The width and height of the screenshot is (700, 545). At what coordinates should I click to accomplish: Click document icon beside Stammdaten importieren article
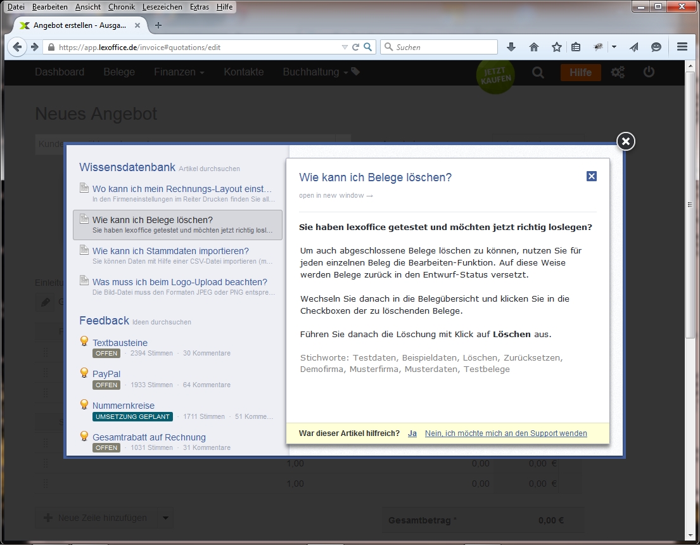click(84, 250)
